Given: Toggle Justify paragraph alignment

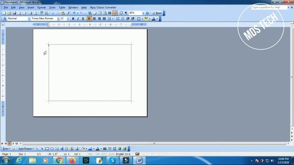Looking at the screenshot, I should 104,18.
